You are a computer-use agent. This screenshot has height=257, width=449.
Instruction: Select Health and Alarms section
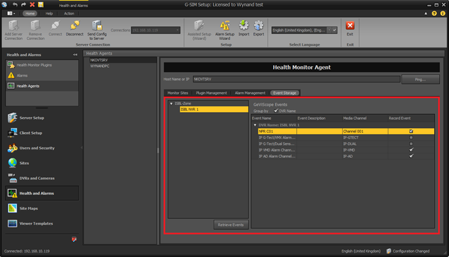(42, 193)
